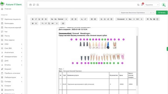Insert an ordered list
Viewport: 168px width, 94px height.
[x=72, y=19]
